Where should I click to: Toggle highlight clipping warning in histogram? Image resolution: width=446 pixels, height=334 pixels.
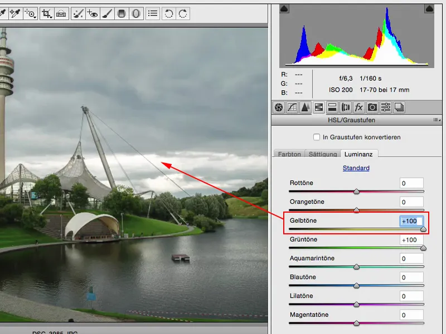click(429, 9)
